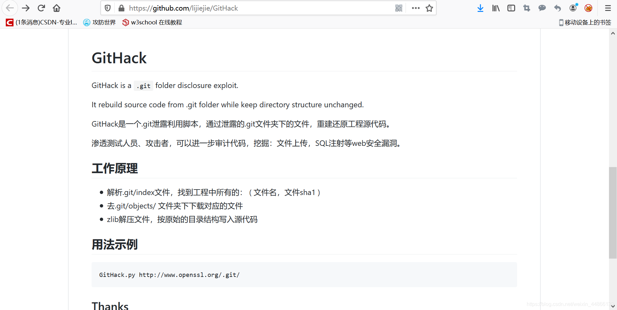
Task: Go to the browser home page
Action: [x=57, y=8]
